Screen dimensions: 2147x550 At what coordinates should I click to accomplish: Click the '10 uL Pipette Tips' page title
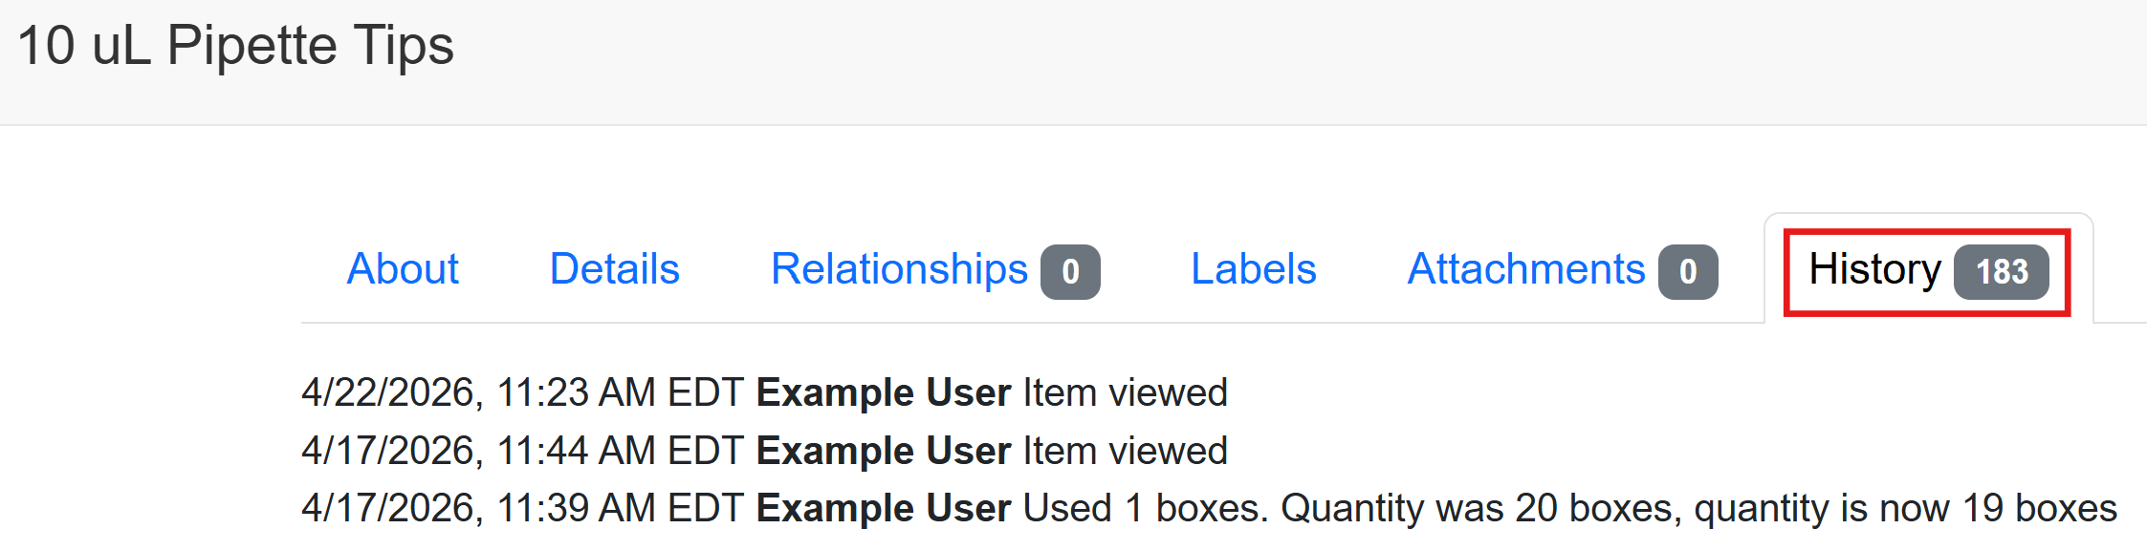235,46
